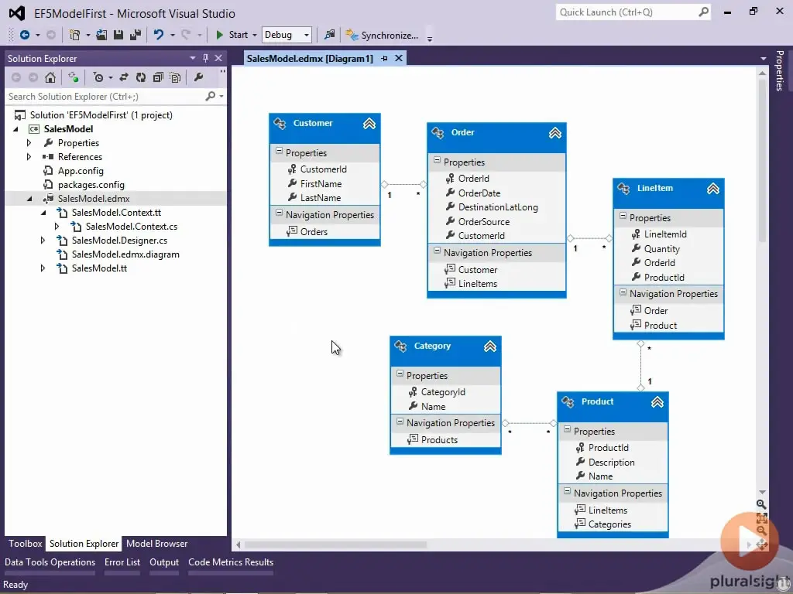Expand the SalesModel.tt node
Viewport: 793px width, 594px height.
[x=43, y=268]
